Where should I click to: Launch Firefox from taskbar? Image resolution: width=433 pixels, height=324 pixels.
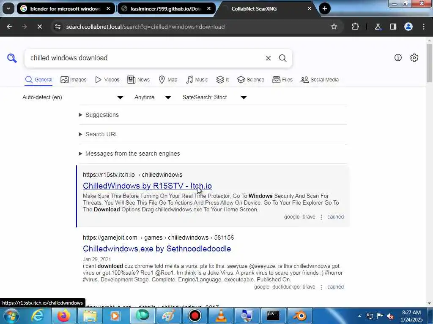point(63,316)
